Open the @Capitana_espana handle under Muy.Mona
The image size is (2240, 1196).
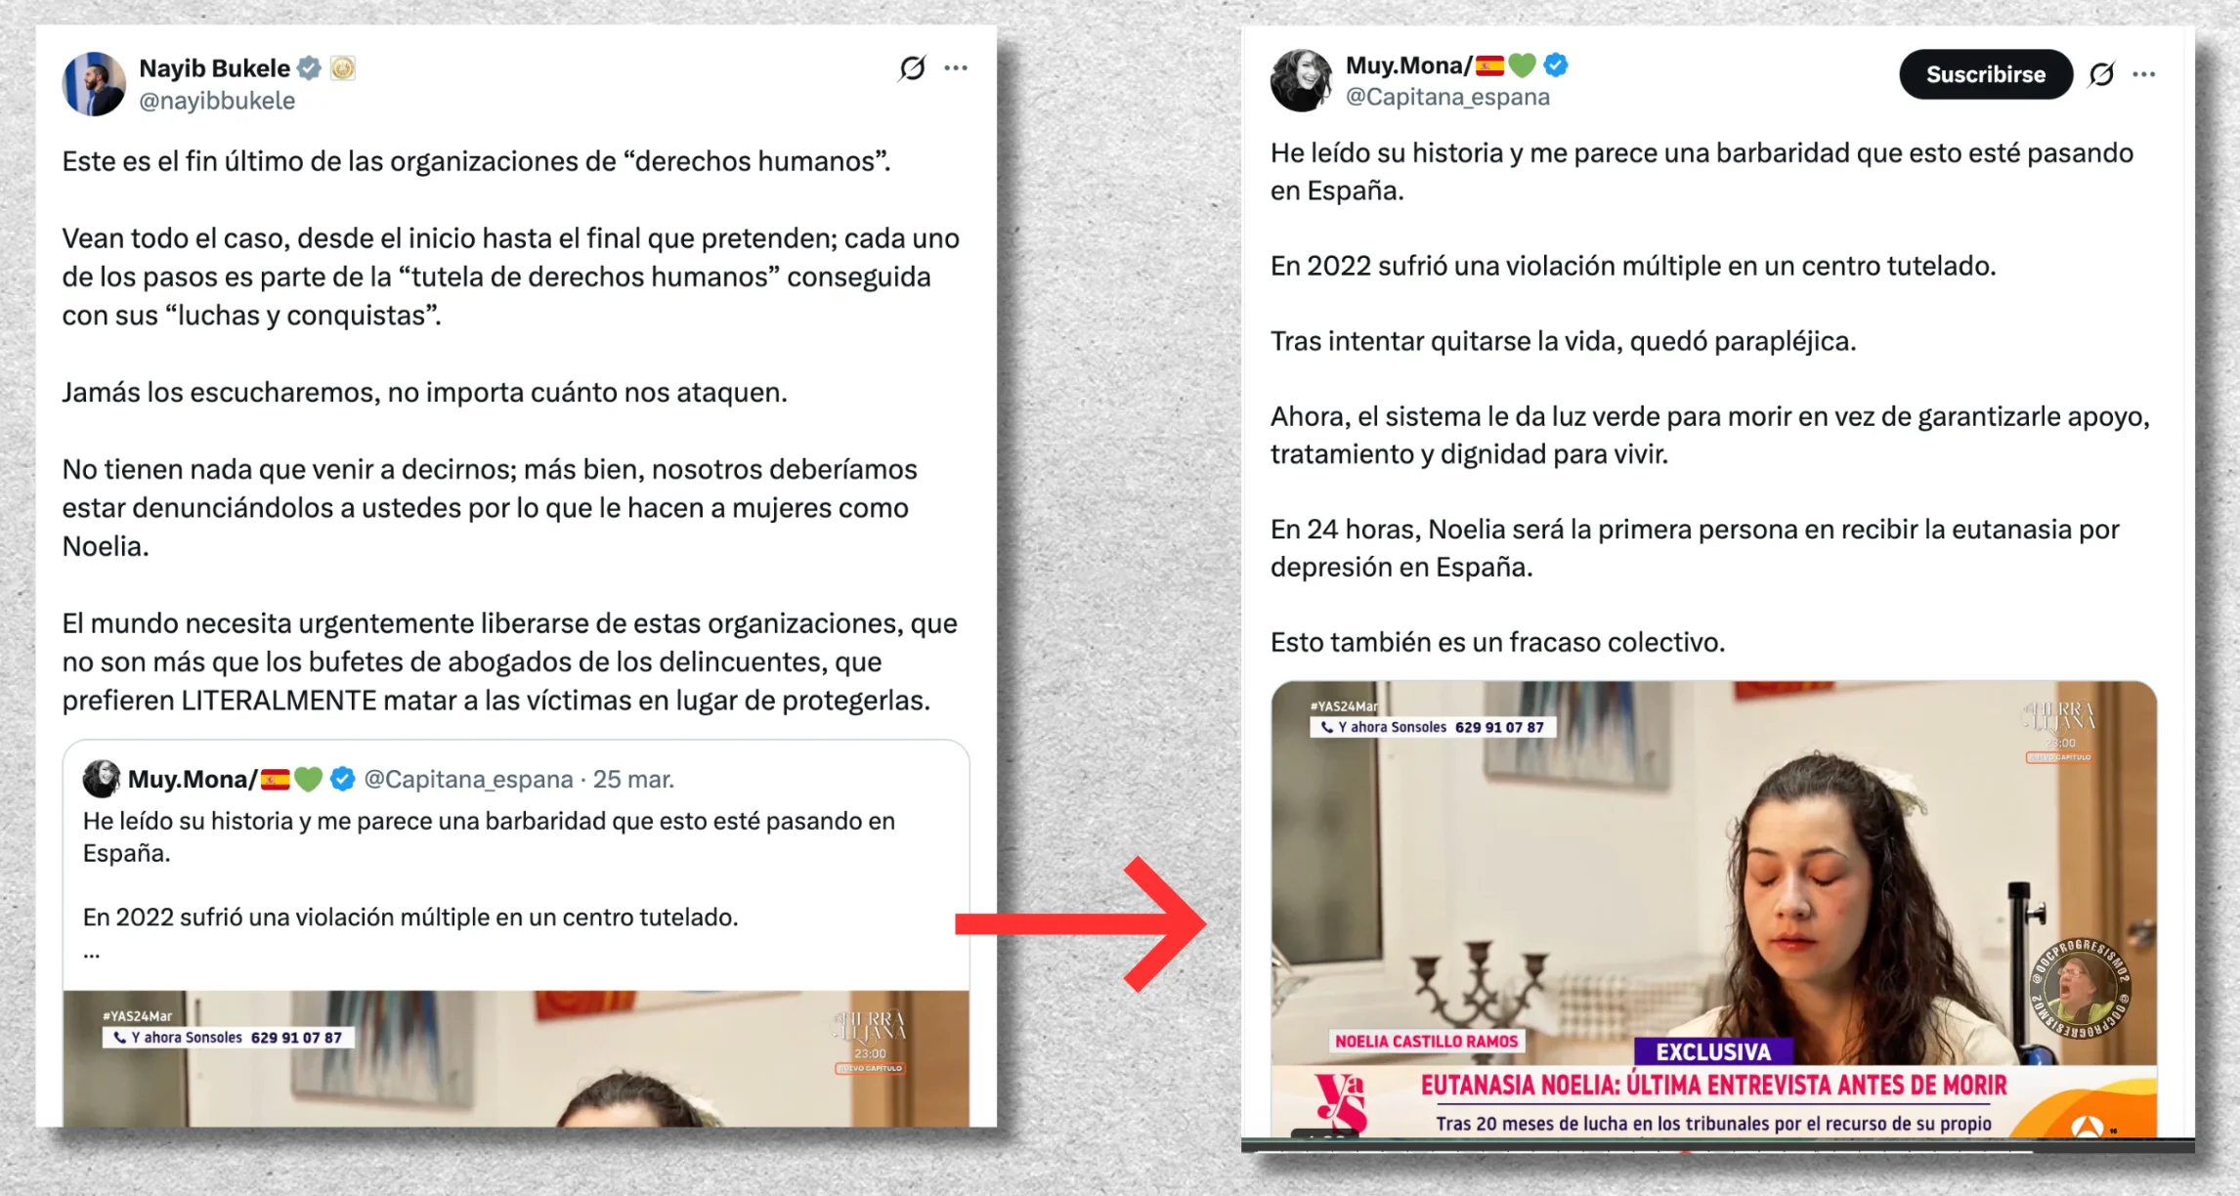(x=1447, y=97)
